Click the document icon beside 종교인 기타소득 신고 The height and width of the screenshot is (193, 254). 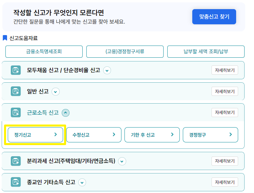pyautogui.click(x=16, y=182)
